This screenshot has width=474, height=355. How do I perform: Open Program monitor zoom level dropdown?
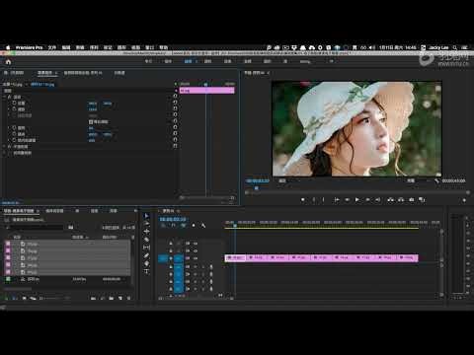coord(289,180)
